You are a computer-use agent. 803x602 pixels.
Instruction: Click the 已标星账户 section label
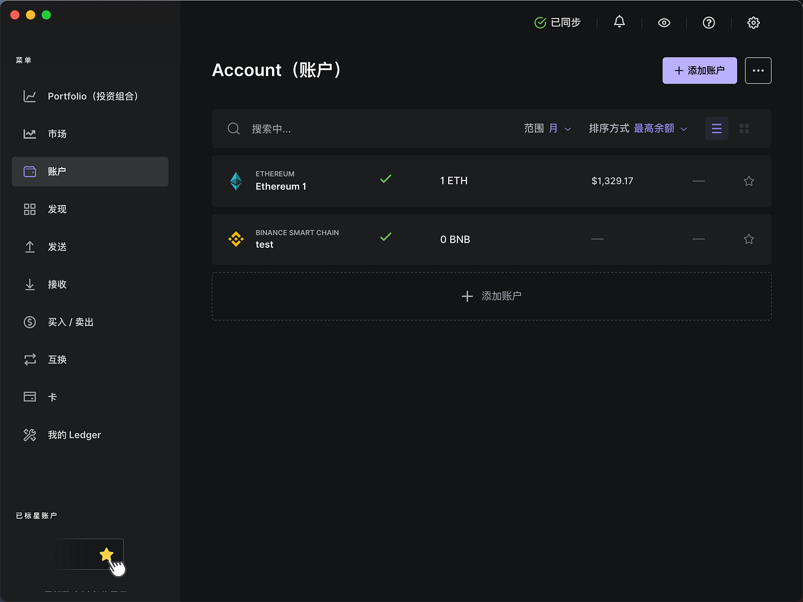coord(37,516)
